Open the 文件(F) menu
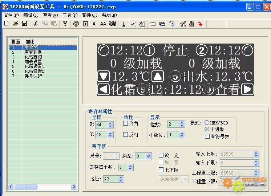 coord(11,15)
